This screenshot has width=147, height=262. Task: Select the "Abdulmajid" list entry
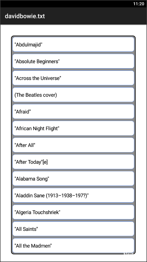coord(73,45)
